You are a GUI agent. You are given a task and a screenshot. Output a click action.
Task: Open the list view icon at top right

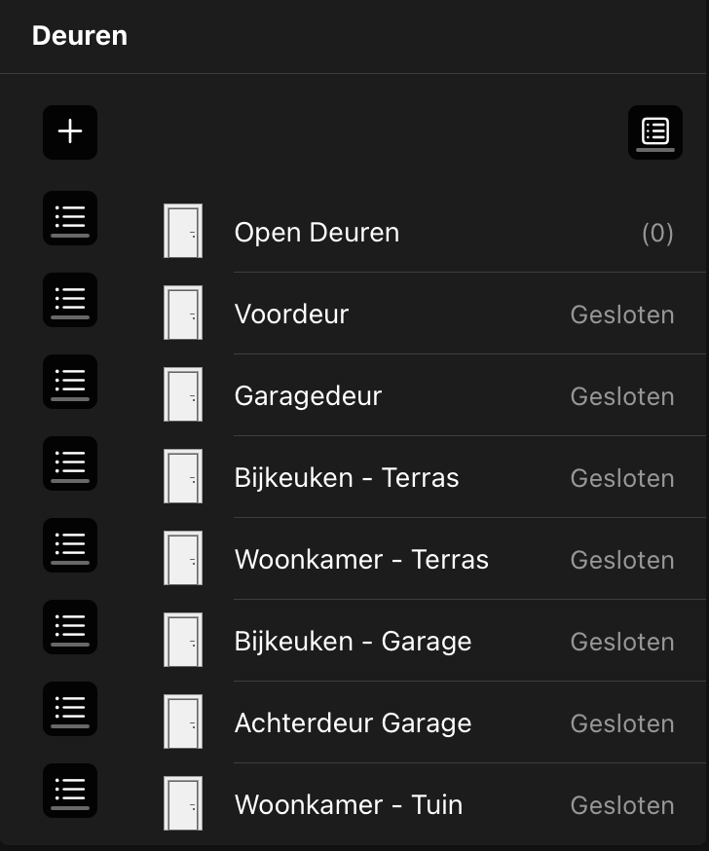tap(655, 132)
